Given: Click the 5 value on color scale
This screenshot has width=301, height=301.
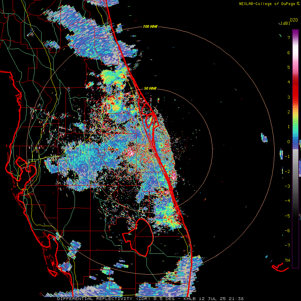Looking at the screenshot, I should point(289,67).
